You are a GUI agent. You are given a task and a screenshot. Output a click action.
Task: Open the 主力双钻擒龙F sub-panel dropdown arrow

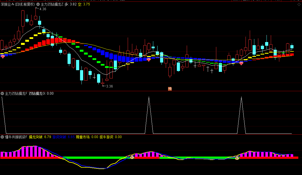click(x=2, y=93)
